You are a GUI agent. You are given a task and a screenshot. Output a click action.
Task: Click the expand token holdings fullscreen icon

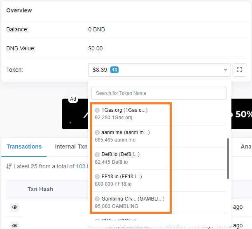(239, 70)
